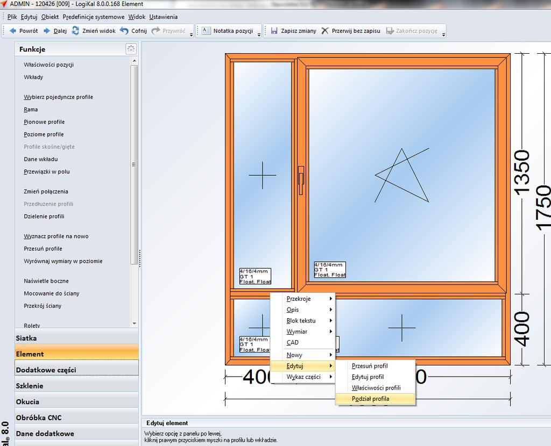Open the first toolbar overflow arrow
This screenshot has width=551, height=446.
click(x=191, y=35)
